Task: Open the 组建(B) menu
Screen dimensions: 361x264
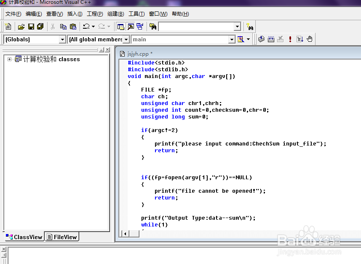Action: pos(116,14)
